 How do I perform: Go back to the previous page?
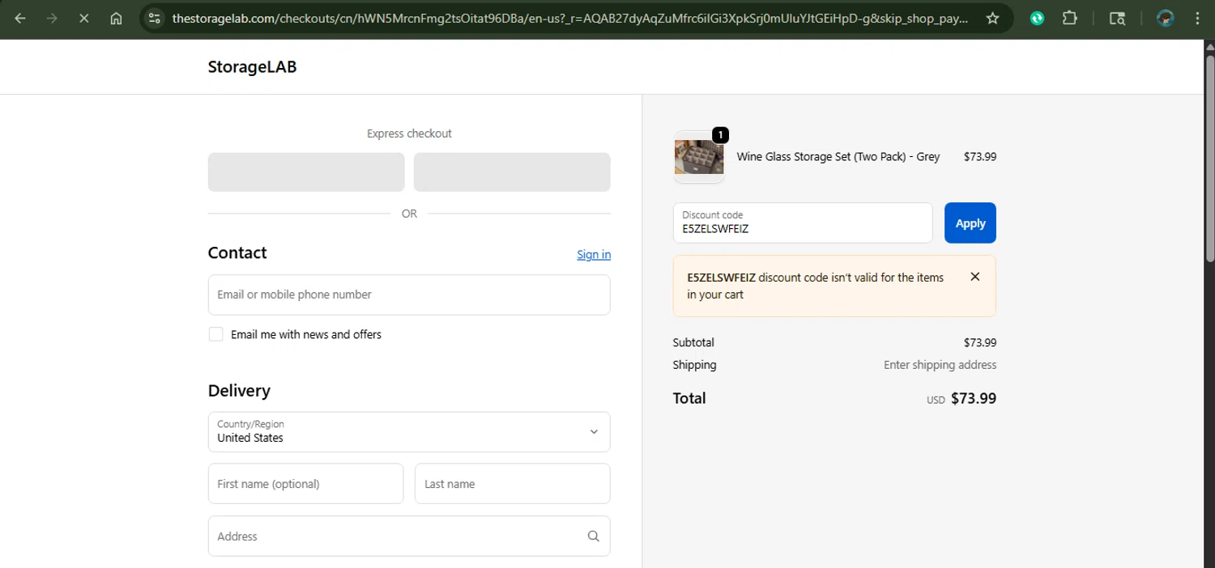point(20,19)
